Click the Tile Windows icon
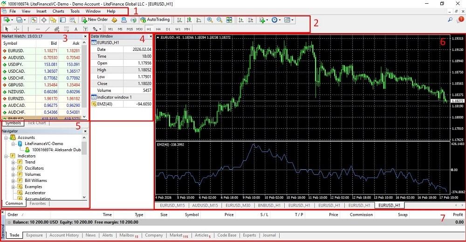This screenshot has height=242, width=466. [229, 20]
